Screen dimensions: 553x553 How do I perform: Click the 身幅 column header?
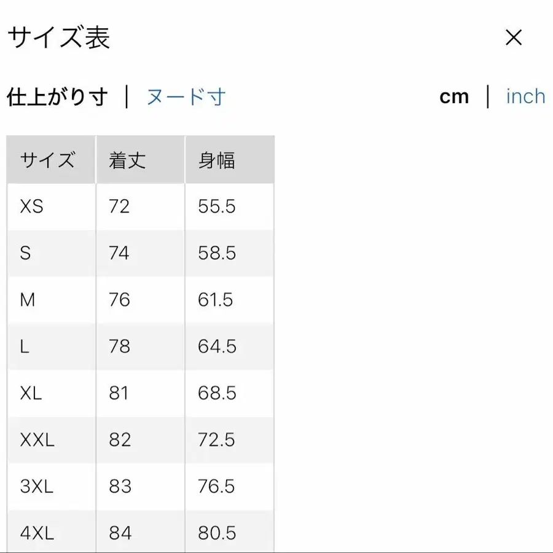point(216,160)
